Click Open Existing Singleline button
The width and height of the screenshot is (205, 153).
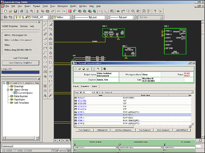20,63
